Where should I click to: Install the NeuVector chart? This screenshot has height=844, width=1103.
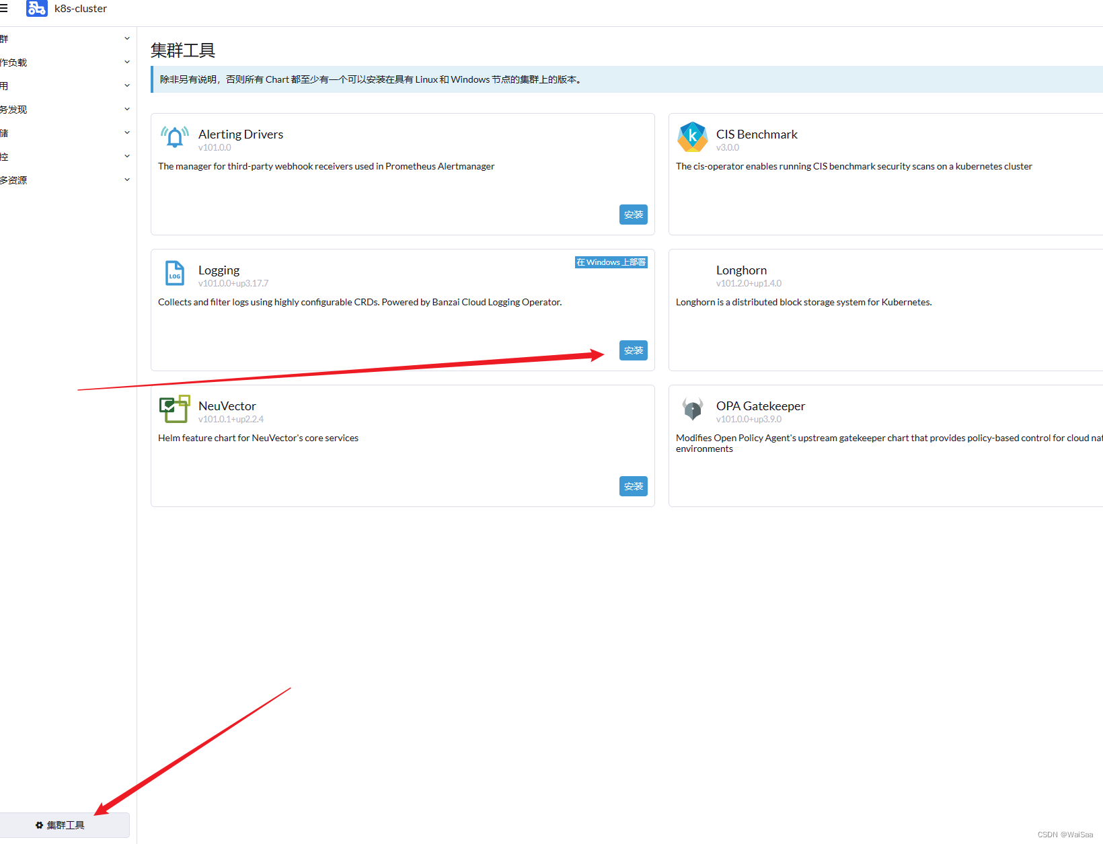634,486
